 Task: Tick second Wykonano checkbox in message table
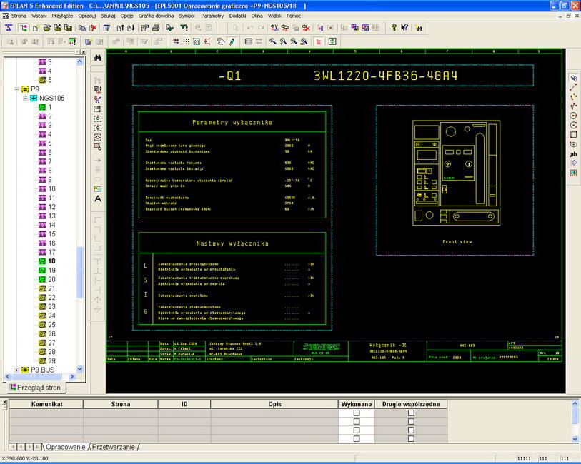coord(357,421)
